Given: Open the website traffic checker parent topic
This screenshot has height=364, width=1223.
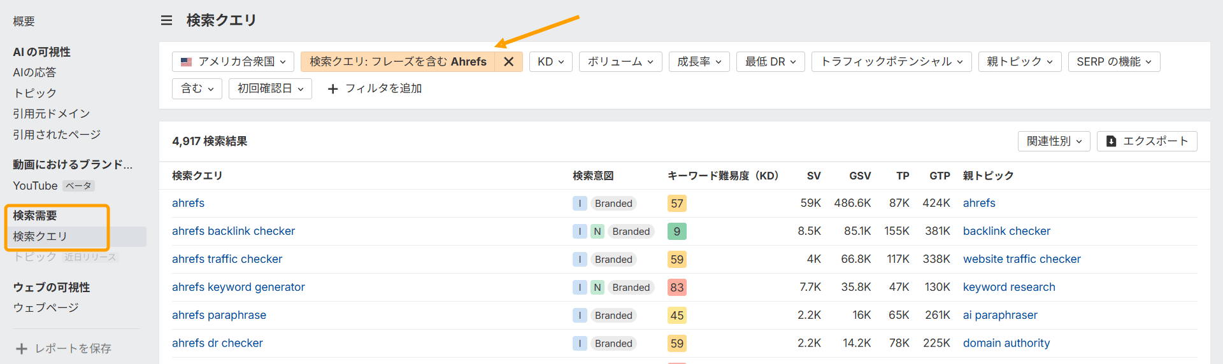Looking at the screenshot, I should point(1022,259).
